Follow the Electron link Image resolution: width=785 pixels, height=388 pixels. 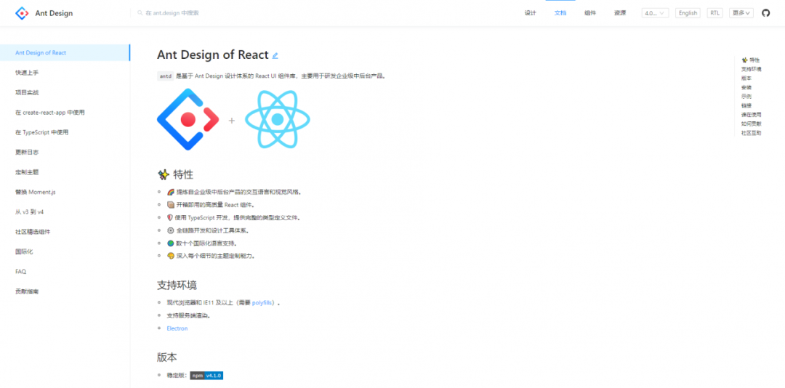point(177,328)
